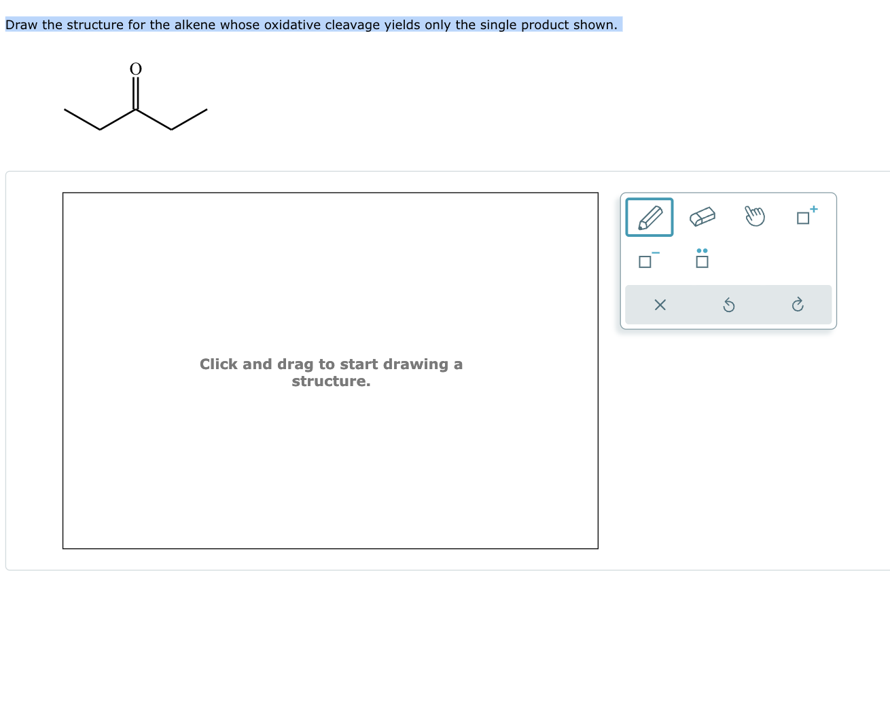Select the pencil drawing tool
Screen dimensions: 890x722
[649, 216]
